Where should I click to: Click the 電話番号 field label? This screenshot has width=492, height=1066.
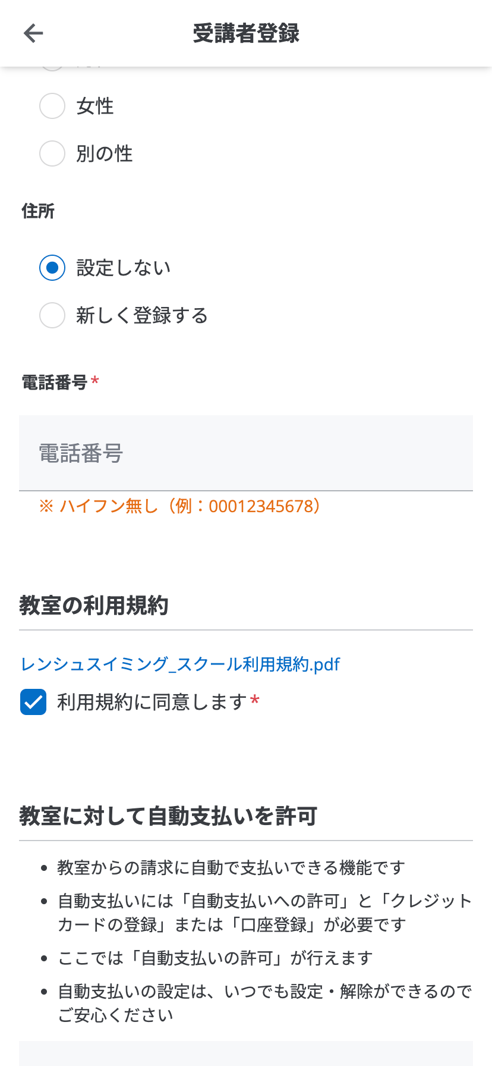click(52, 381)
